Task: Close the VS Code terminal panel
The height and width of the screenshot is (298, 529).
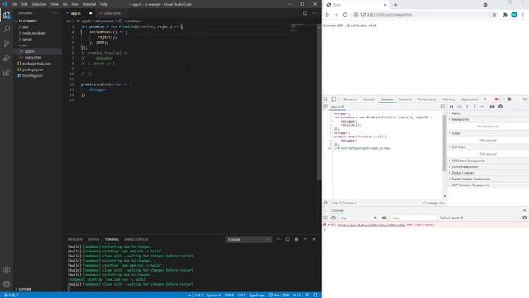Action: [314, 239]
